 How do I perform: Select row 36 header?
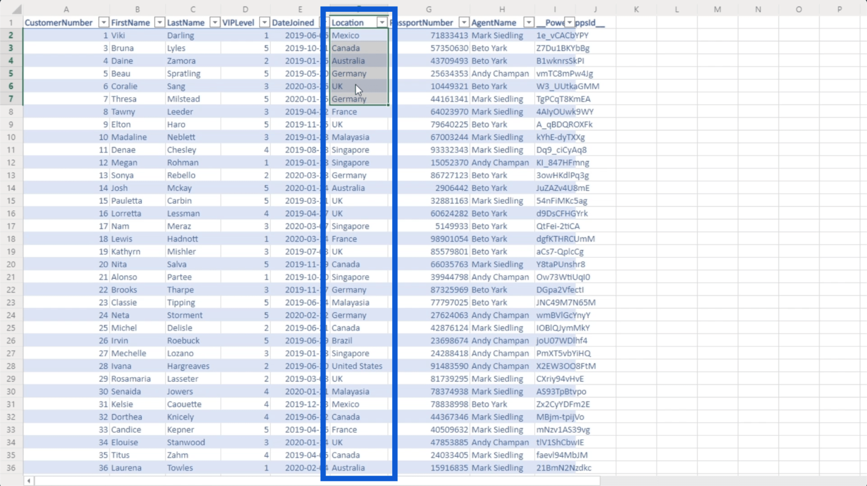(11, 467)
